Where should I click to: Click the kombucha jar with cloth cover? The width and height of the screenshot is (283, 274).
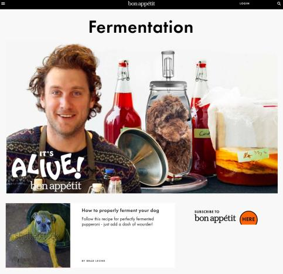tap(243, 136)
